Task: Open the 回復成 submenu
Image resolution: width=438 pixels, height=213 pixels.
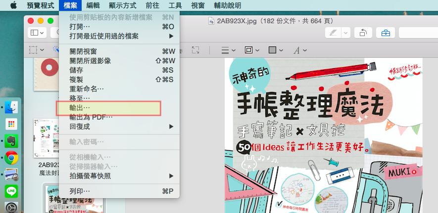Action: click(119, 127)
